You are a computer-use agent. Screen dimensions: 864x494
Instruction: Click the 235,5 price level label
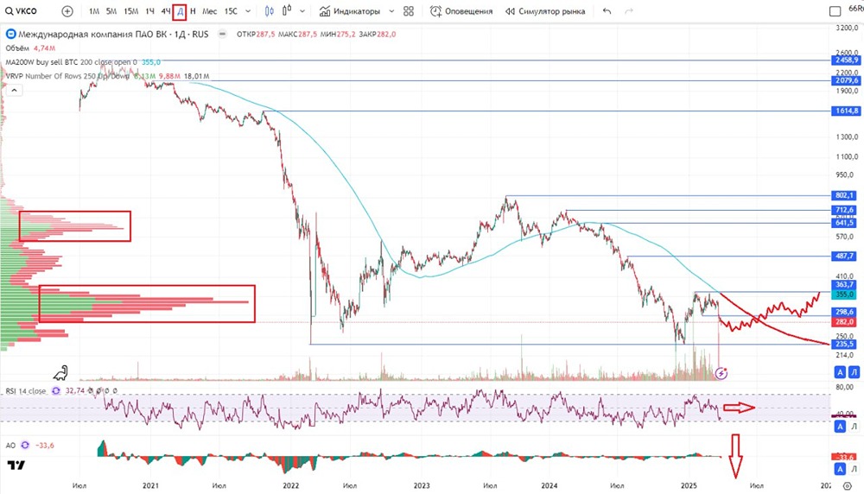tap(843, 345)
